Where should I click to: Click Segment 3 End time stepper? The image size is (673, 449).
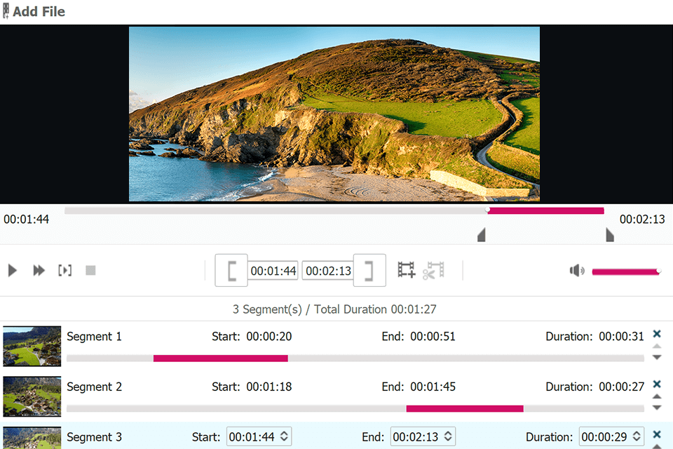point(449,437)
